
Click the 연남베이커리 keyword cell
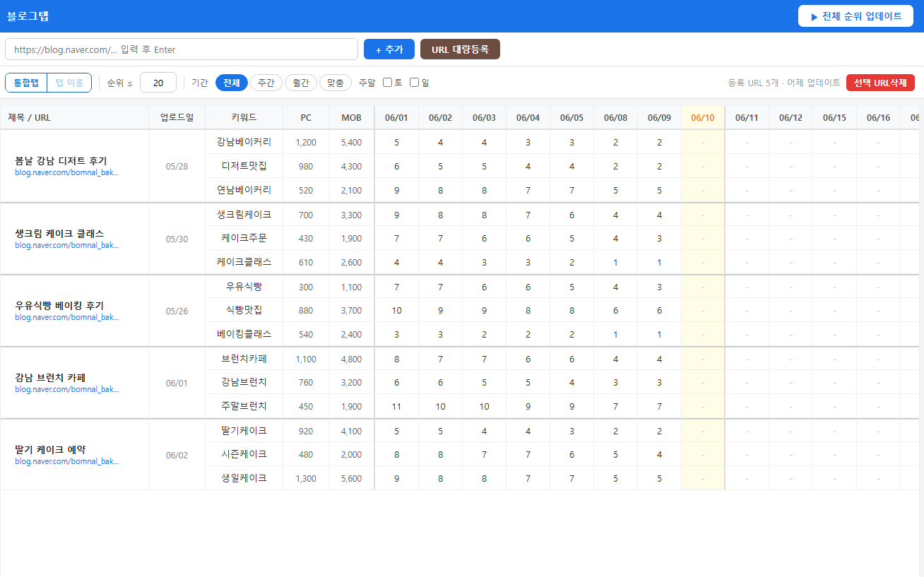[244, 190]
